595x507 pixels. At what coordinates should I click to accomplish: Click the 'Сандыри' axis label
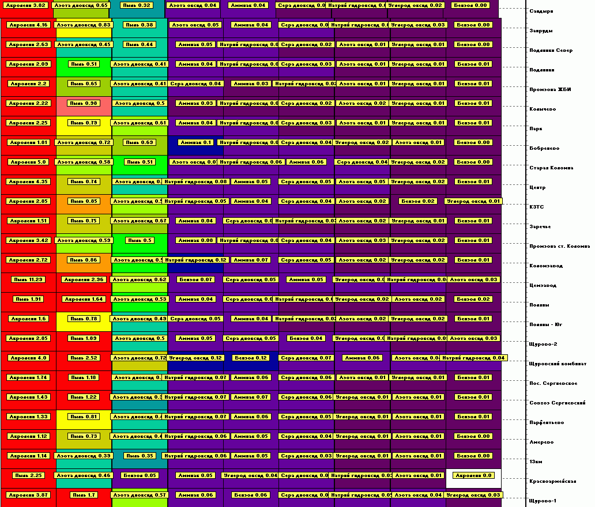(x=541, y=11)
